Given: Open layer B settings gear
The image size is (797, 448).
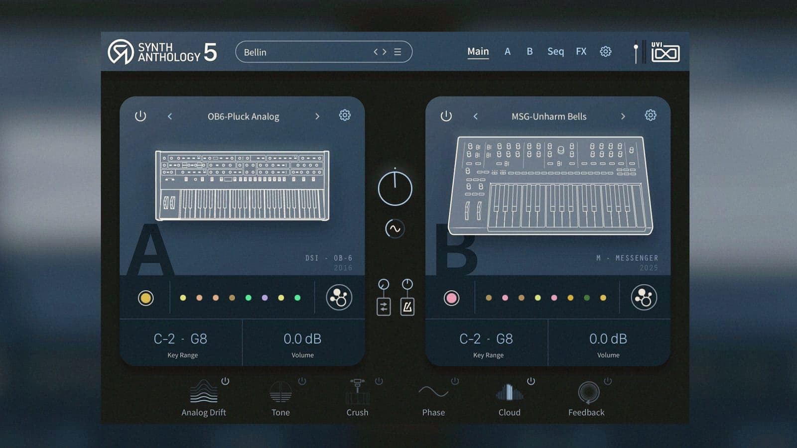Looking at the screenshot, I should 651,115.
